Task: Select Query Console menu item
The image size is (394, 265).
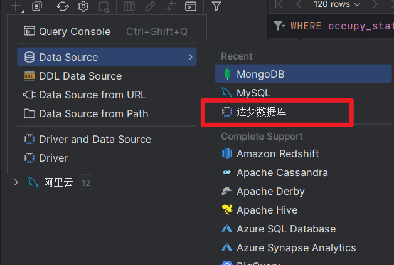Action: [x=74, y=31]
